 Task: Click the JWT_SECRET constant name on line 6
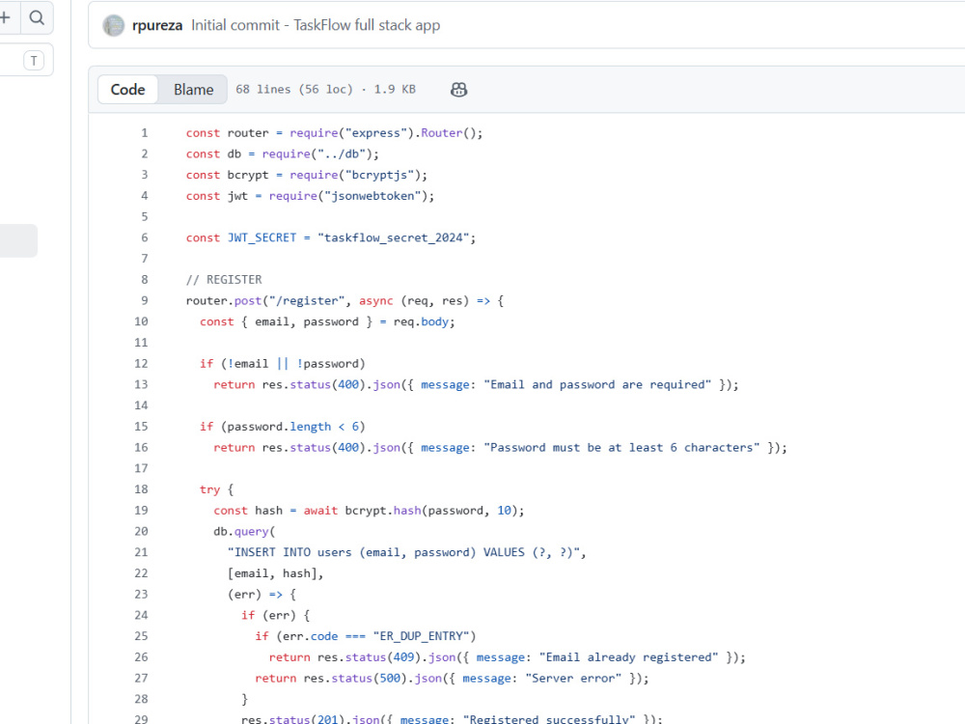tap(262, 237)
